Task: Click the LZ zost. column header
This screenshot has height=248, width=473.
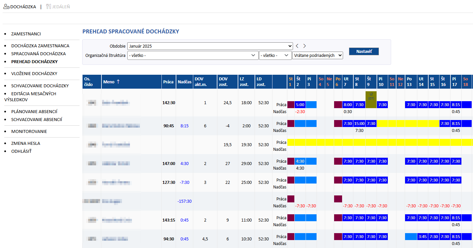Action: (246, 82)
